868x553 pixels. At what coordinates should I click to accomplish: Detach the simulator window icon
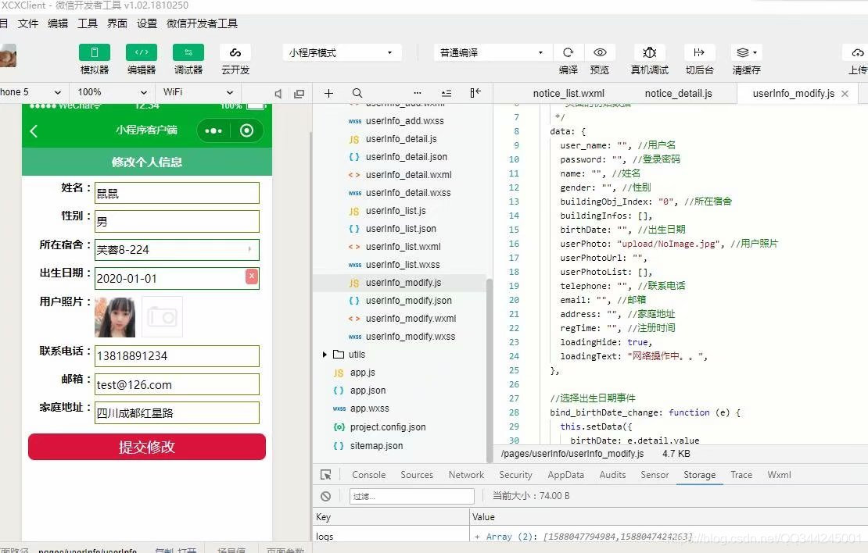click(x=299, y=94)
